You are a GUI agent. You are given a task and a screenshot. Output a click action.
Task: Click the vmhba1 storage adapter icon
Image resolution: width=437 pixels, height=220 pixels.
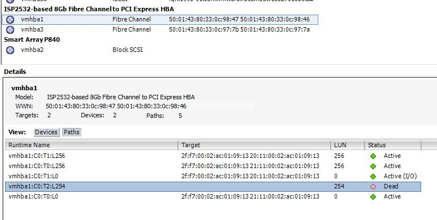click(10, 20)
